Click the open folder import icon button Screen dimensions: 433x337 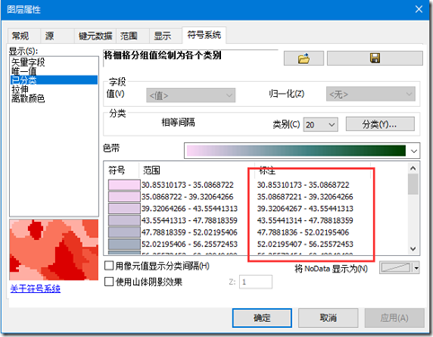(304, 58)
